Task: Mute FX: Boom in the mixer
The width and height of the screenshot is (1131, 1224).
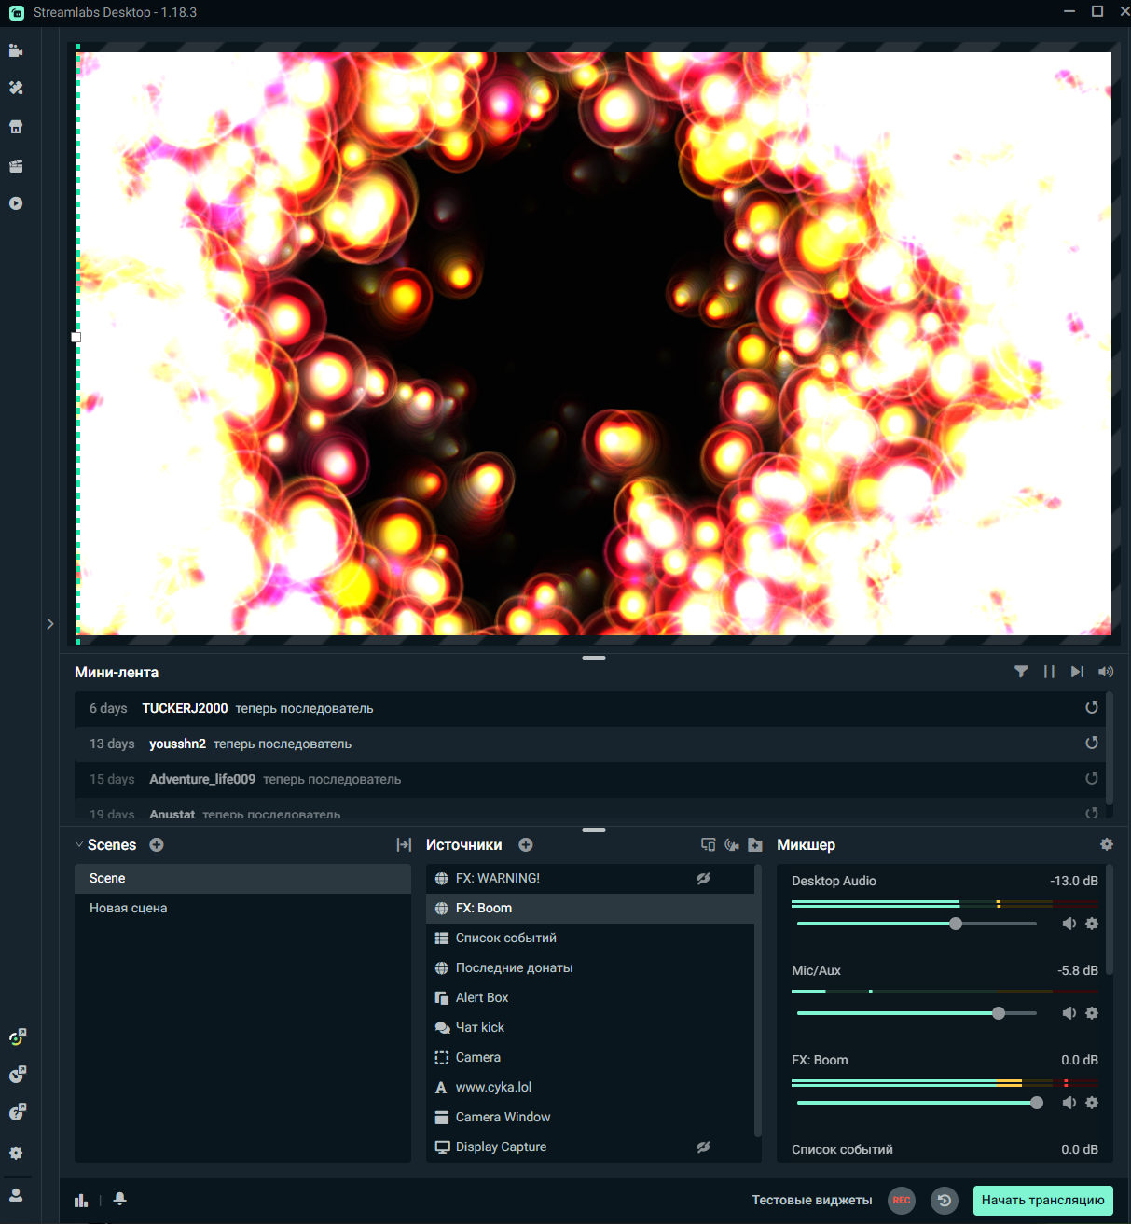Action: 1069,1103
